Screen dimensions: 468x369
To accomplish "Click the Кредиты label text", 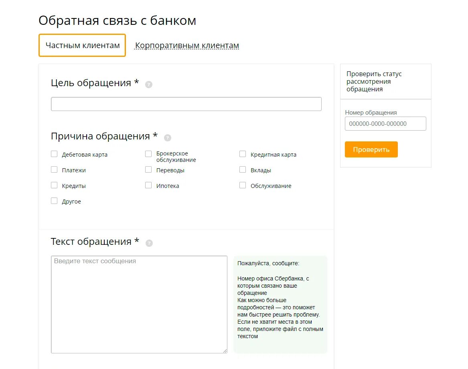I will coord(74,186).
